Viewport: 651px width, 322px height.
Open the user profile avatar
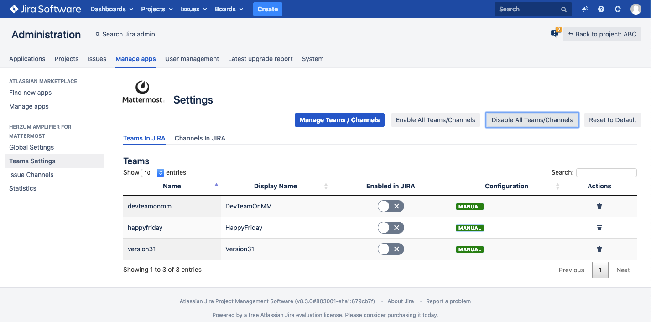[x=636, y=9]
